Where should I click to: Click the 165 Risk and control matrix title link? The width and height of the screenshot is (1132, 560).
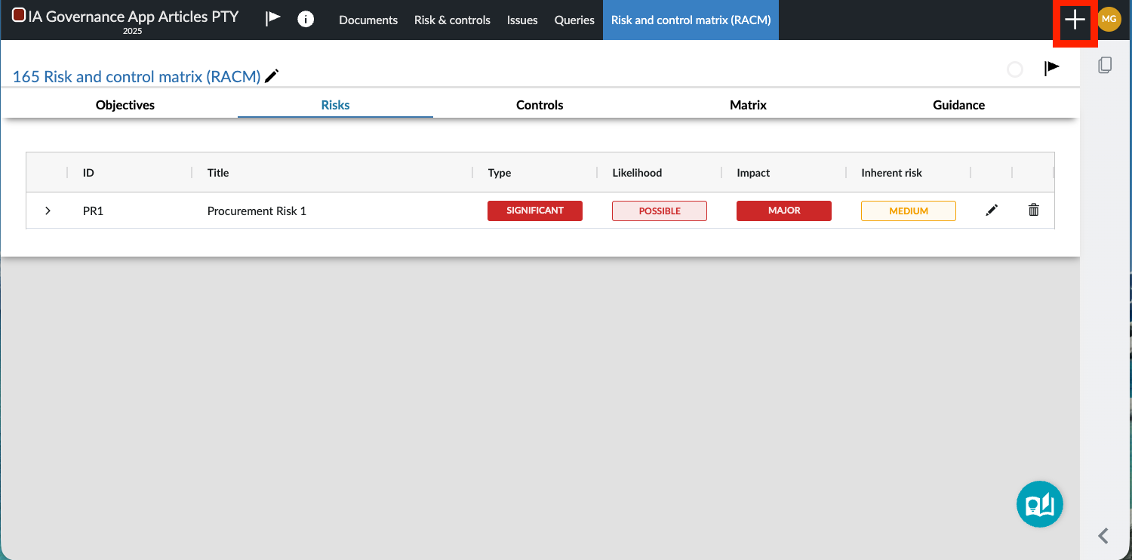[137, 76]
